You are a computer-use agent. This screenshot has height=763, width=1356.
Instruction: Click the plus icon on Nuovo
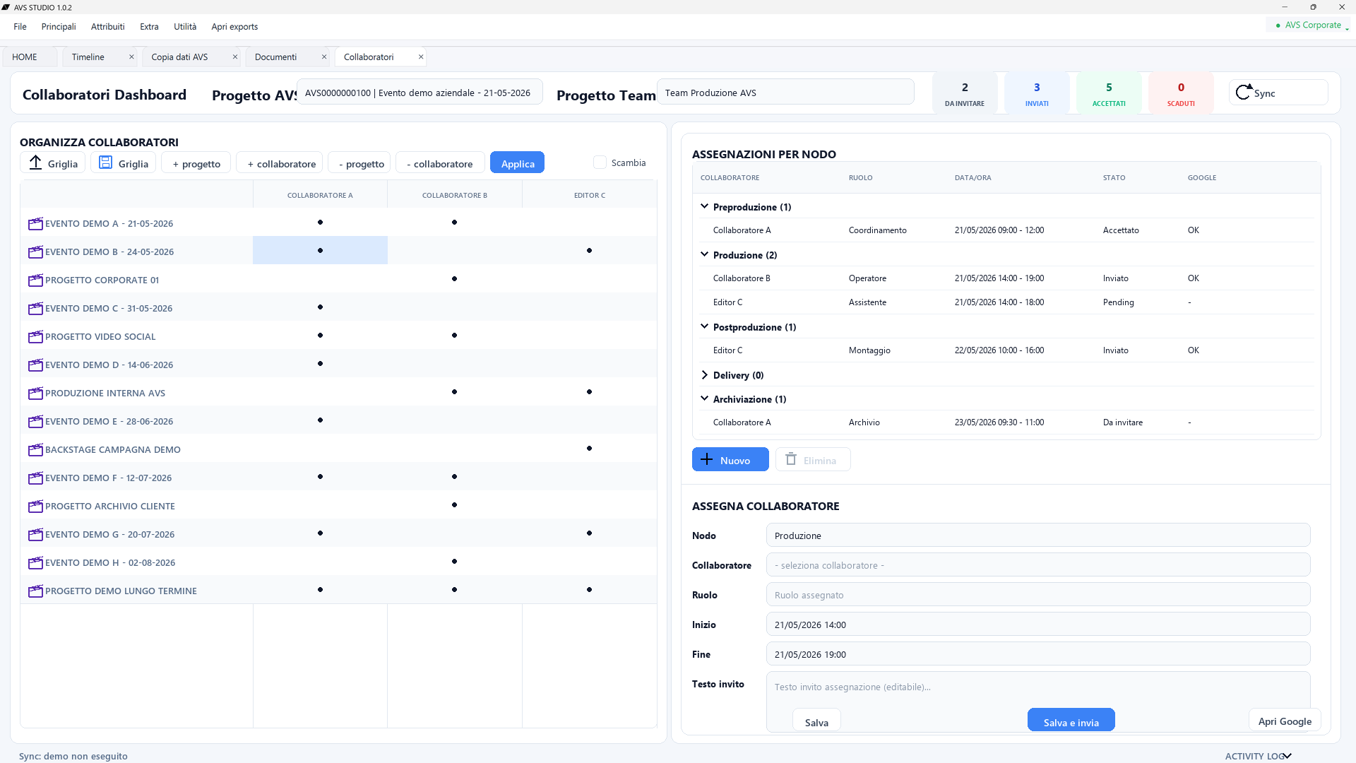tap(706, 459)
